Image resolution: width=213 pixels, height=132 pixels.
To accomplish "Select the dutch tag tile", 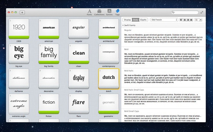I will (x=109, y=79).
